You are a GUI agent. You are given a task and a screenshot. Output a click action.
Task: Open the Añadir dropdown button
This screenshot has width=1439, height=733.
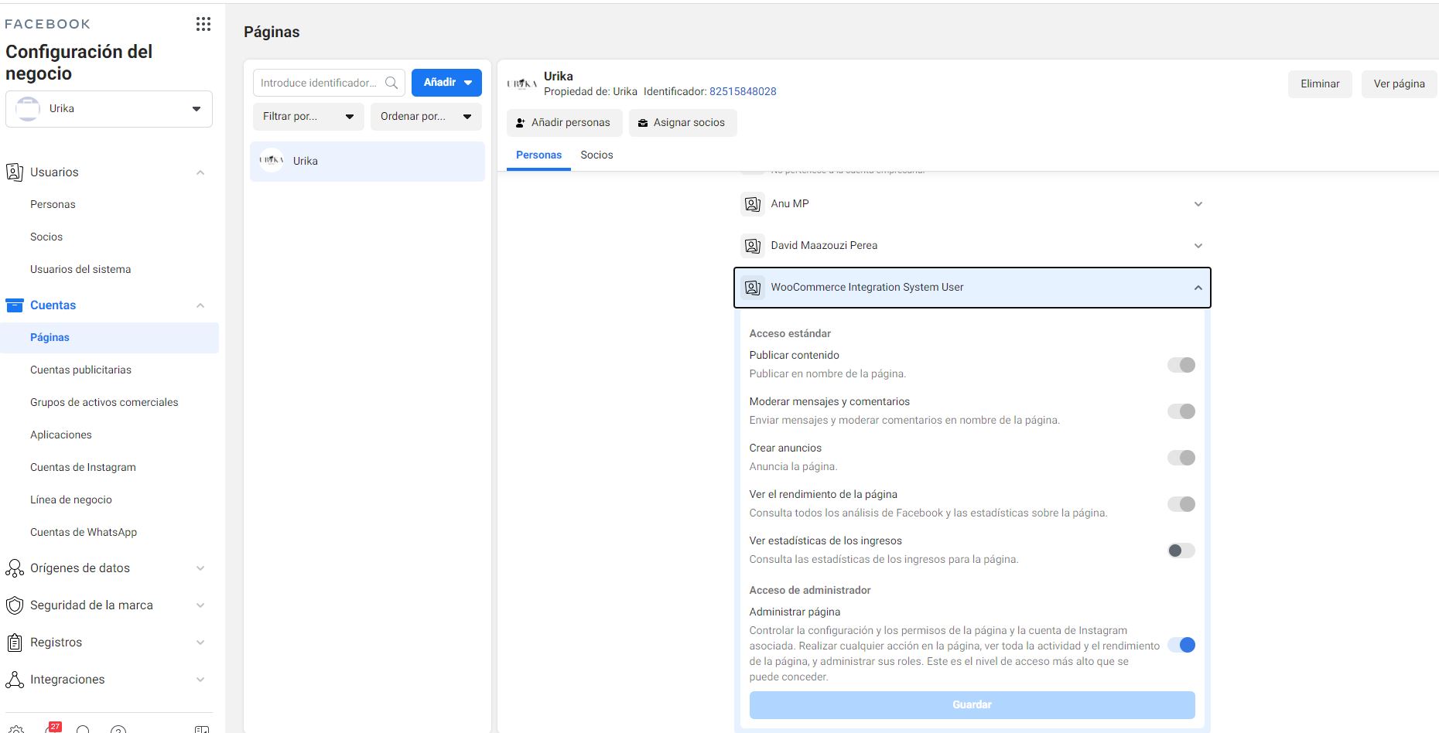[446, 83]
